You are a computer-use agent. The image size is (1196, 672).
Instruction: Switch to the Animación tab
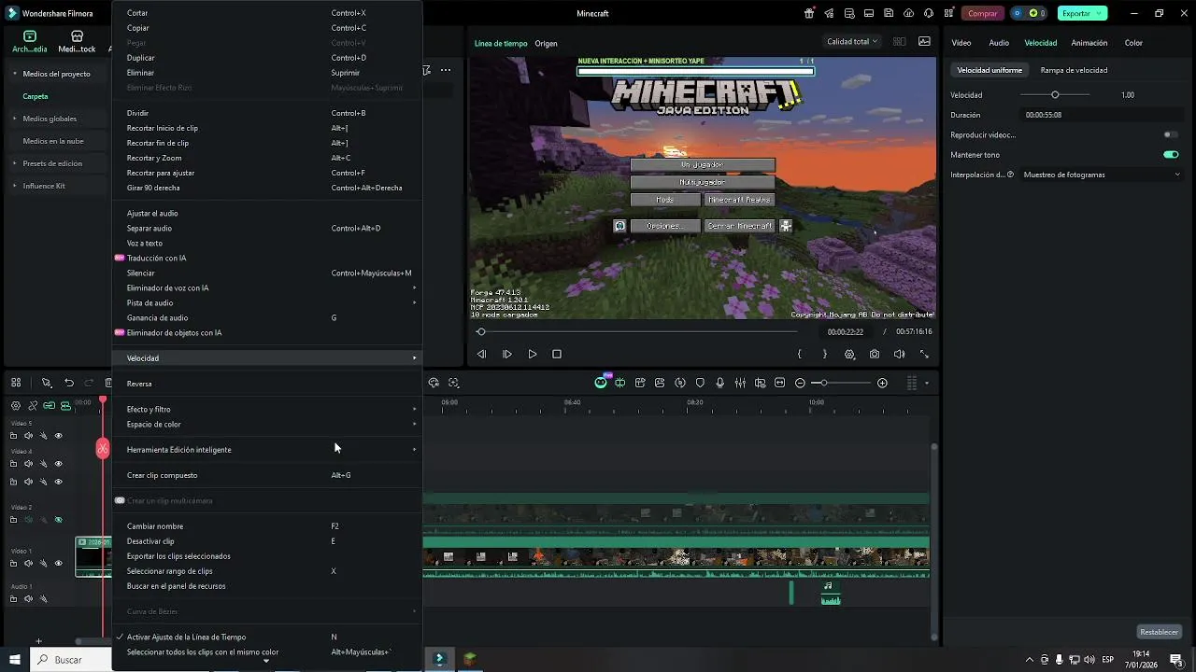click(1089, 43)
